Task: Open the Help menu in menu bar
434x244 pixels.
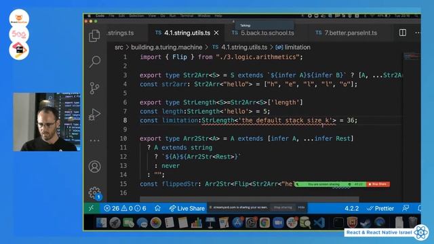Action: click(218, 16)
